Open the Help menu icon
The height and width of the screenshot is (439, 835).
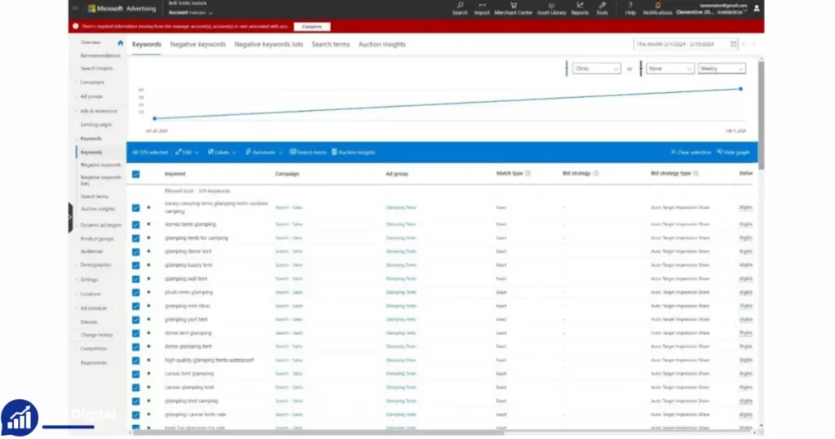tap(630, 8)
